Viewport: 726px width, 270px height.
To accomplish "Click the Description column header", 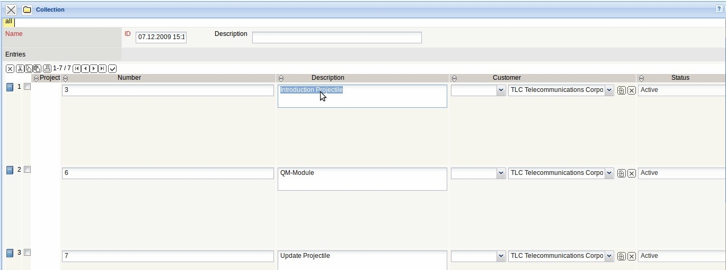I will point(328,78).
